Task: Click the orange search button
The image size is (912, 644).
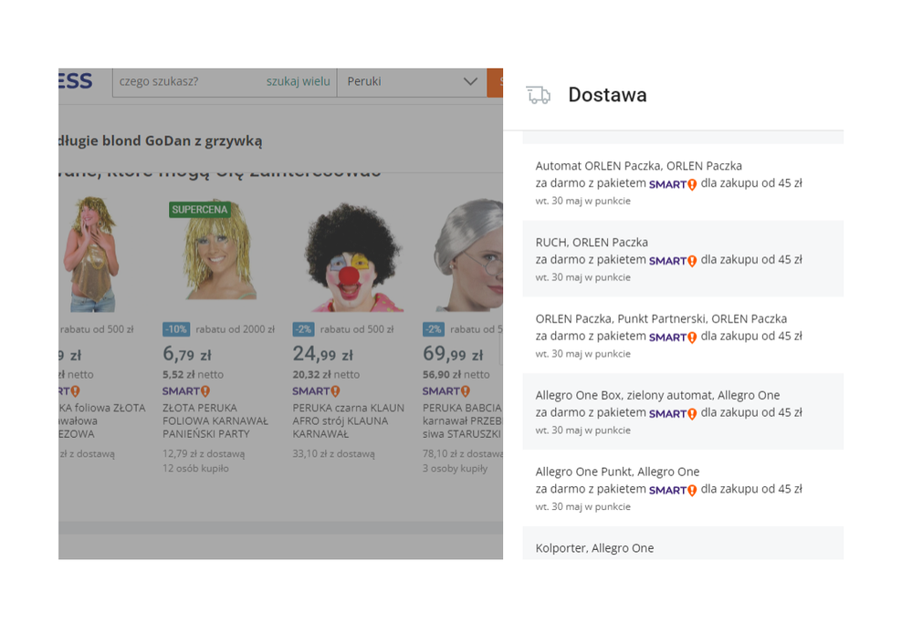Action: (495, 82)
